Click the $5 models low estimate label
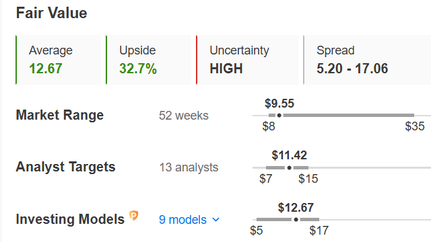431x242 pixels. (x=256, y=231)
